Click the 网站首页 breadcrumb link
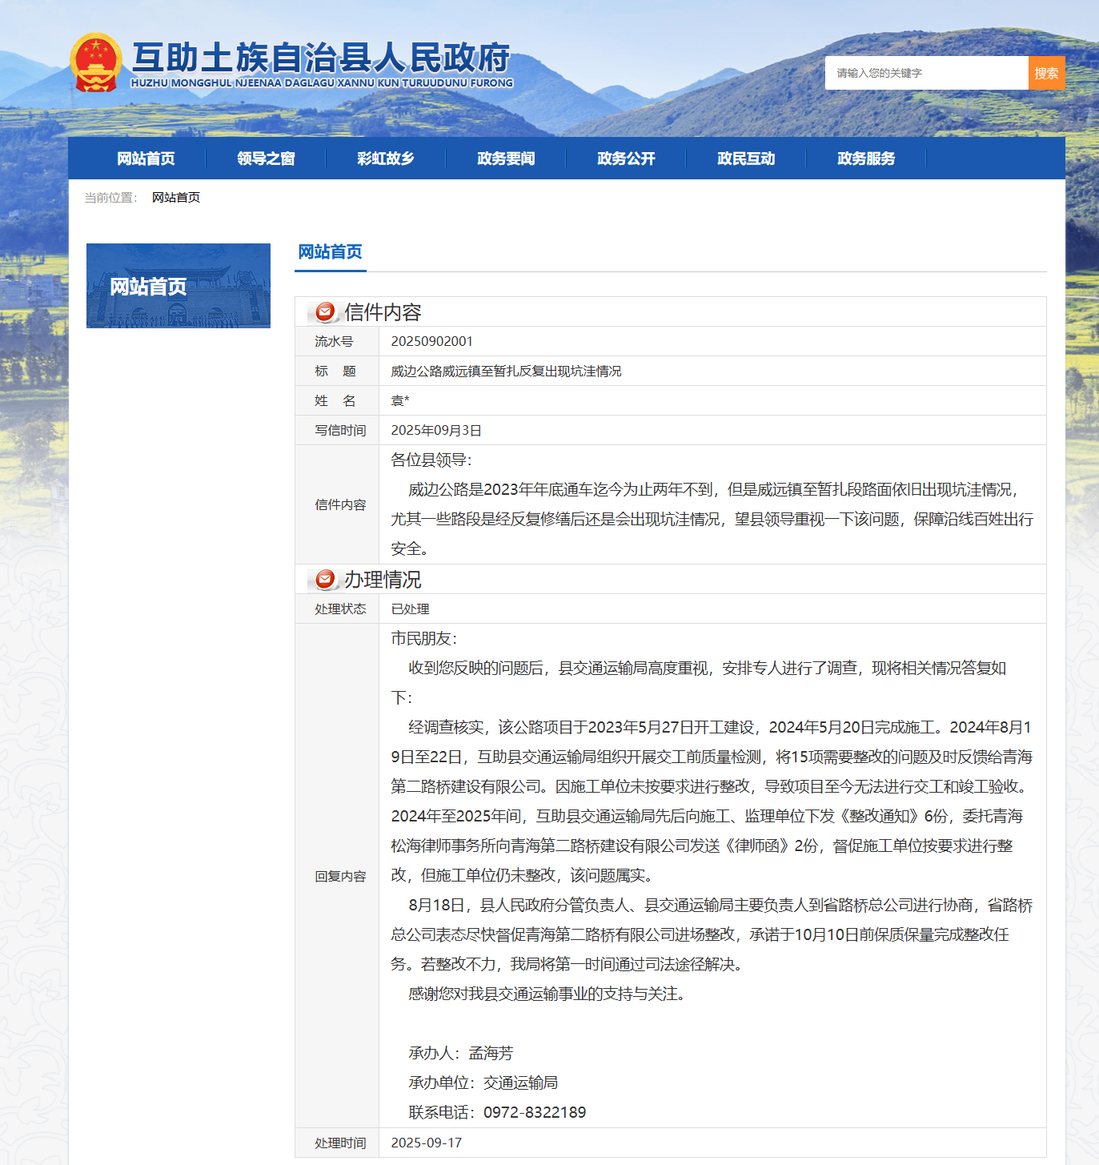The height and width of the screenshot is (1165, 1099). [176, 198]
